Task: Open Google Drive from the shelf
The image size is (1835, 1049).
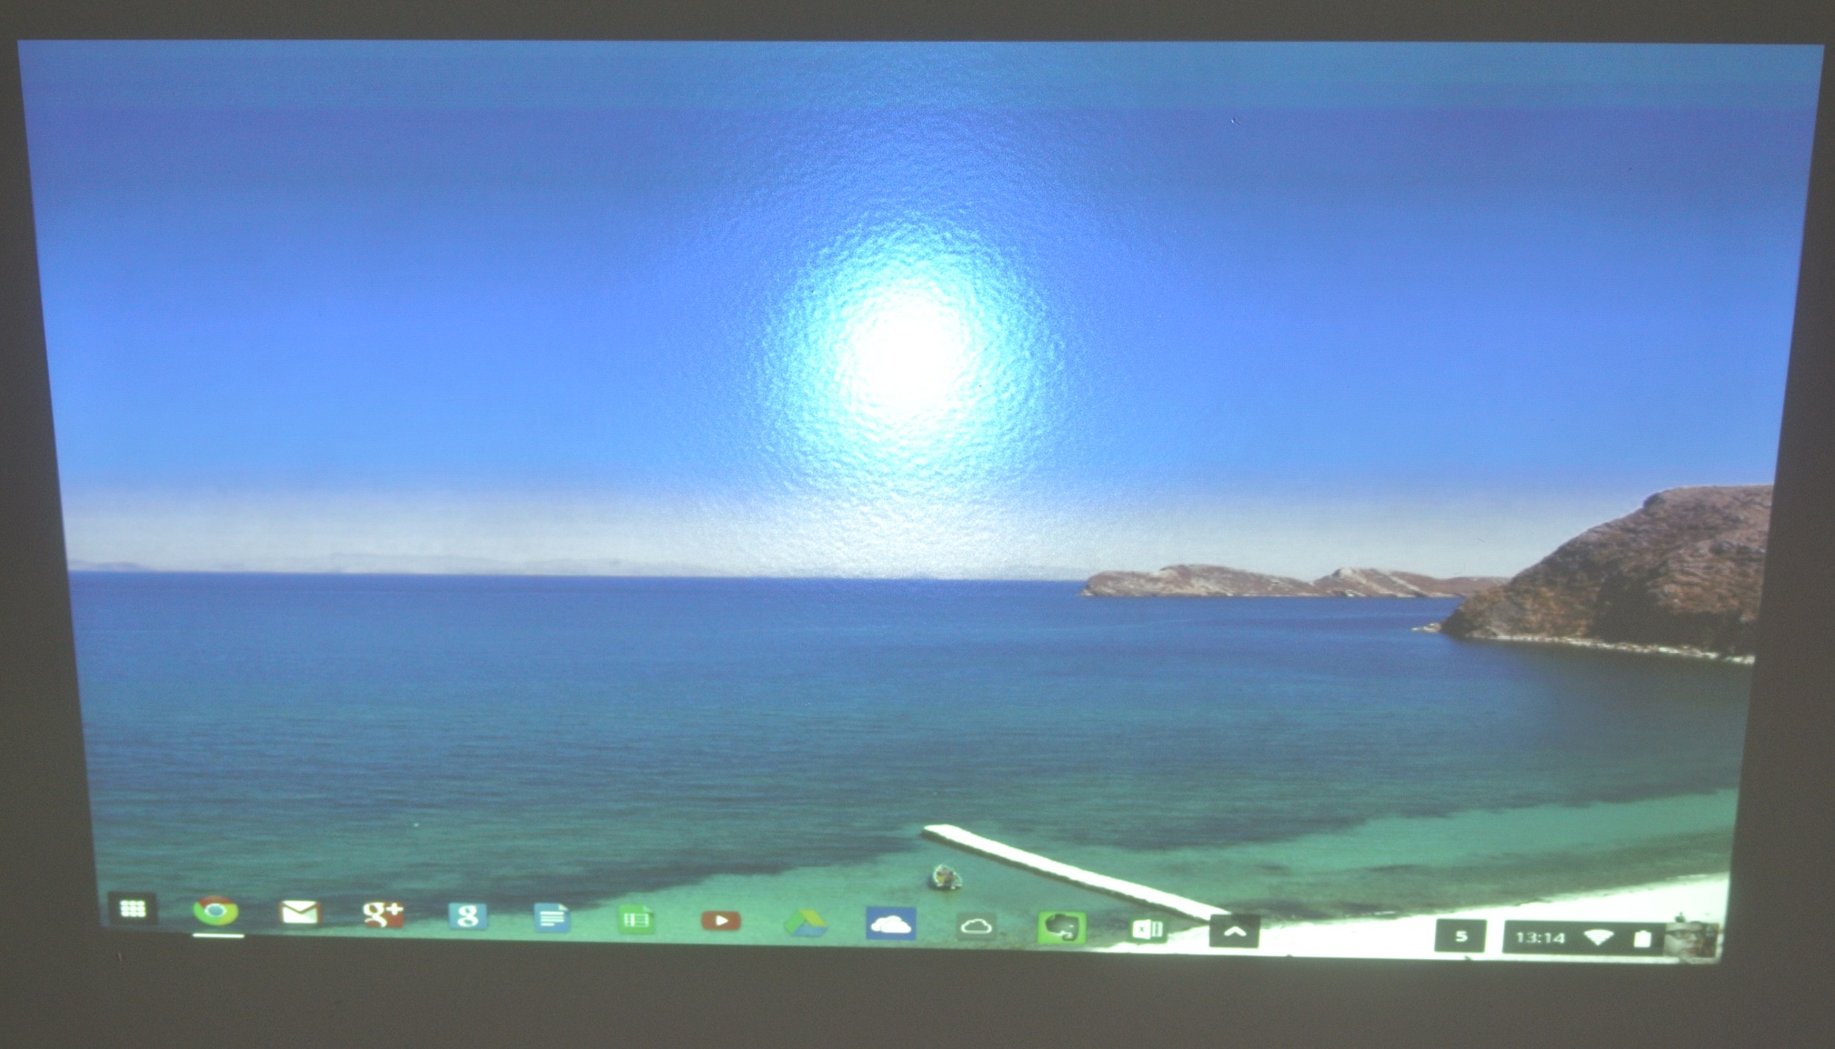Action: (x=805, y=924)
